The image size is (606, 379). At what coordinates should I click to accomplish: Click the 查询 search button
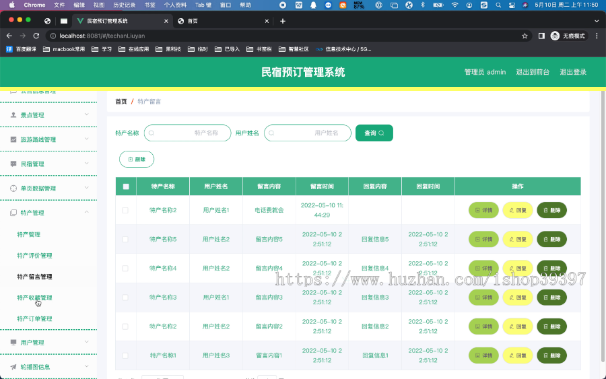374,133
